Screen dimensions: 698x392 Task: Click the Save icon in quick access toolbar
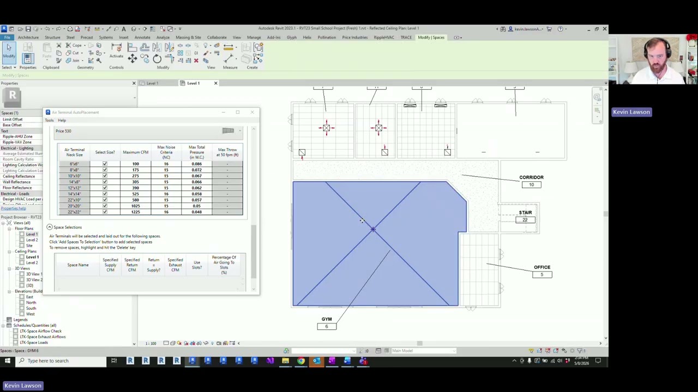28,29
